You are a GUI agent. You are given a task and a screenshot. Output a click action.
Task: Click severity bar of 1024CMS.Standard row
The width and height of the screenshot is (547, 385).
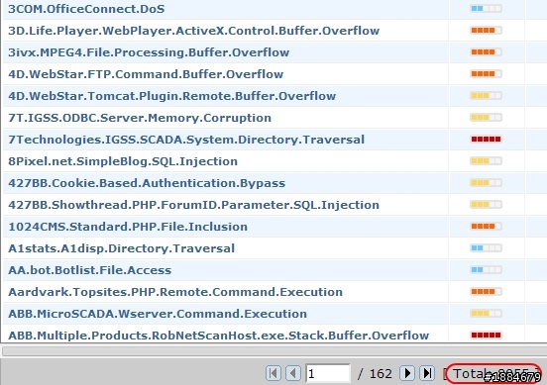486,227
